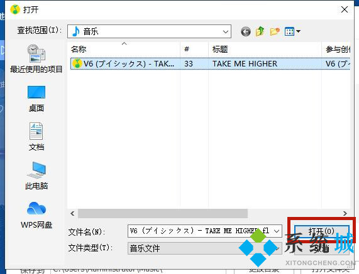Screen dimensions: 359x274
Task: Go to 桌面 in the sidebar
Action: (36, 98)
